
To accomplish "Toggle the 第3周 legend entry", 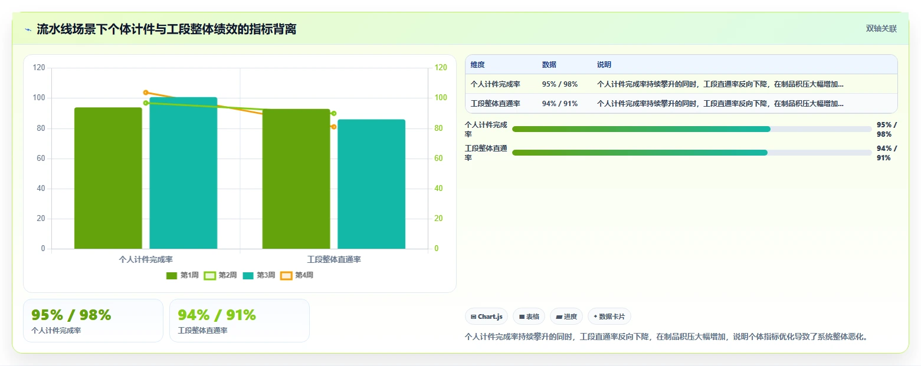I will [258, 275].
